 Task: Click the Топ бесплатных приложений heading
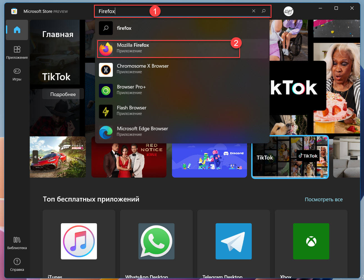coord(91,199)
